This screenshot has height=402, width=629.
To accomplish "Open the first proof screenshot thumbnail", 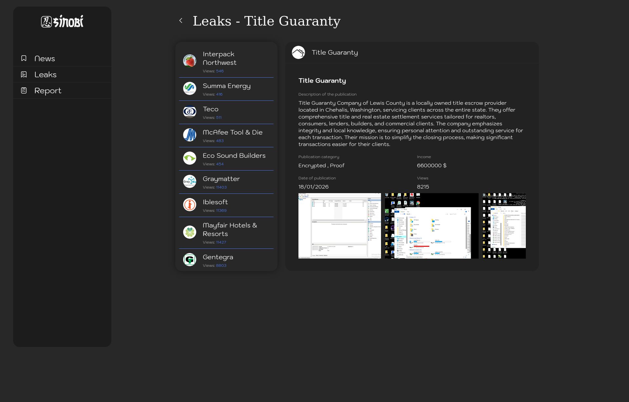I will pyautogui.click(x=339, y=226).
